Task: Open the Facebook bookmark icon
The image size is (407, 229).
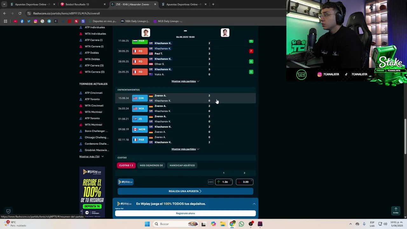Action: [22, 21]
